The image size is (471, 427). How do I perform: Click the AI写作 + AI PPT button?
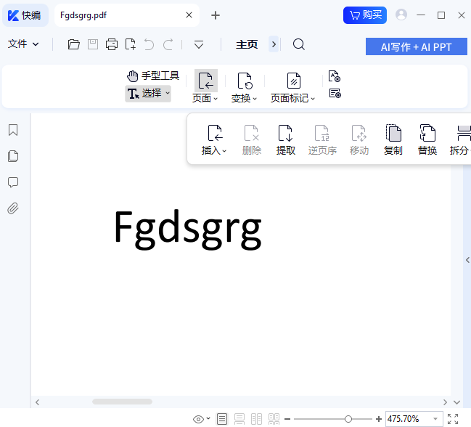pyautogui.click(x=417, y=46)
